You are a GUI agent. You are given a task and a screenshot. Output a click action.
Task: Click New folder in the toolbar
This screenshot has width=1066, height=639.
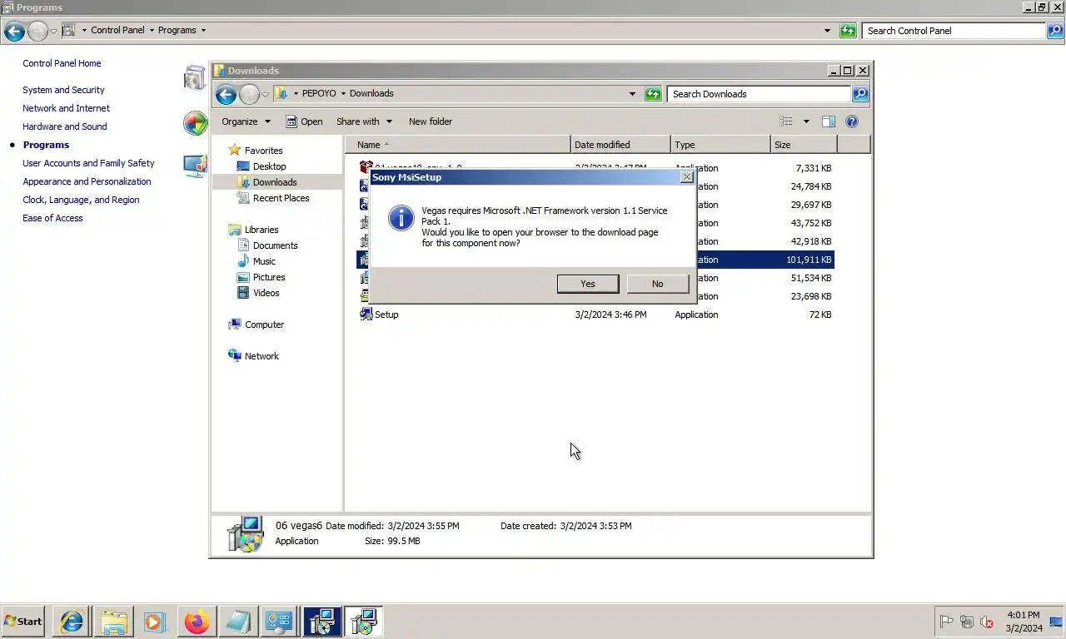(431, 121)
